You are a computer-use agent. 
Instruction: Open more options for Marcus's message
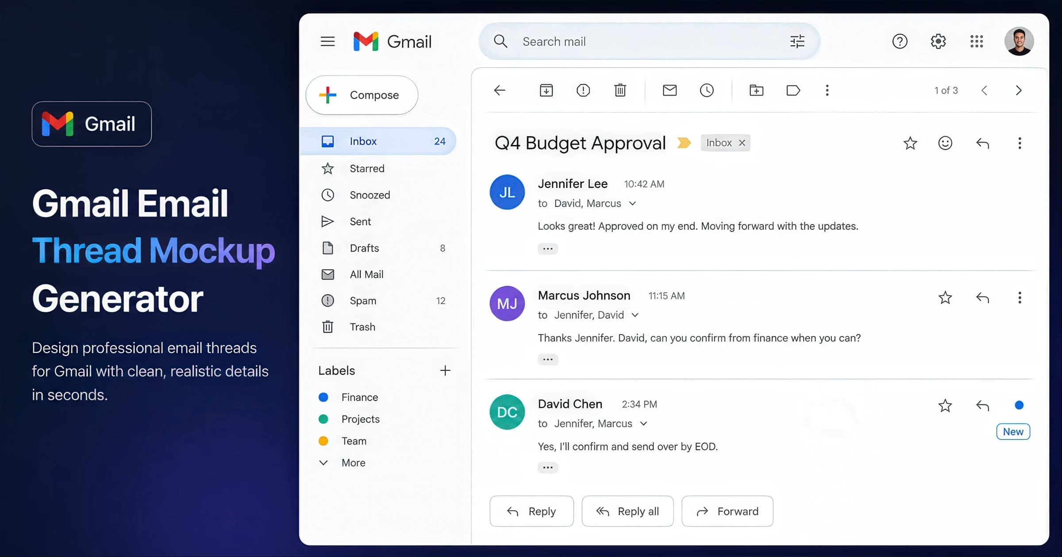[x=1020, y=298]
